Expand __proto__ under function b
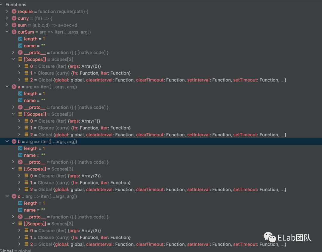Viewport: 322px width, 252px height. pos(13,162)
